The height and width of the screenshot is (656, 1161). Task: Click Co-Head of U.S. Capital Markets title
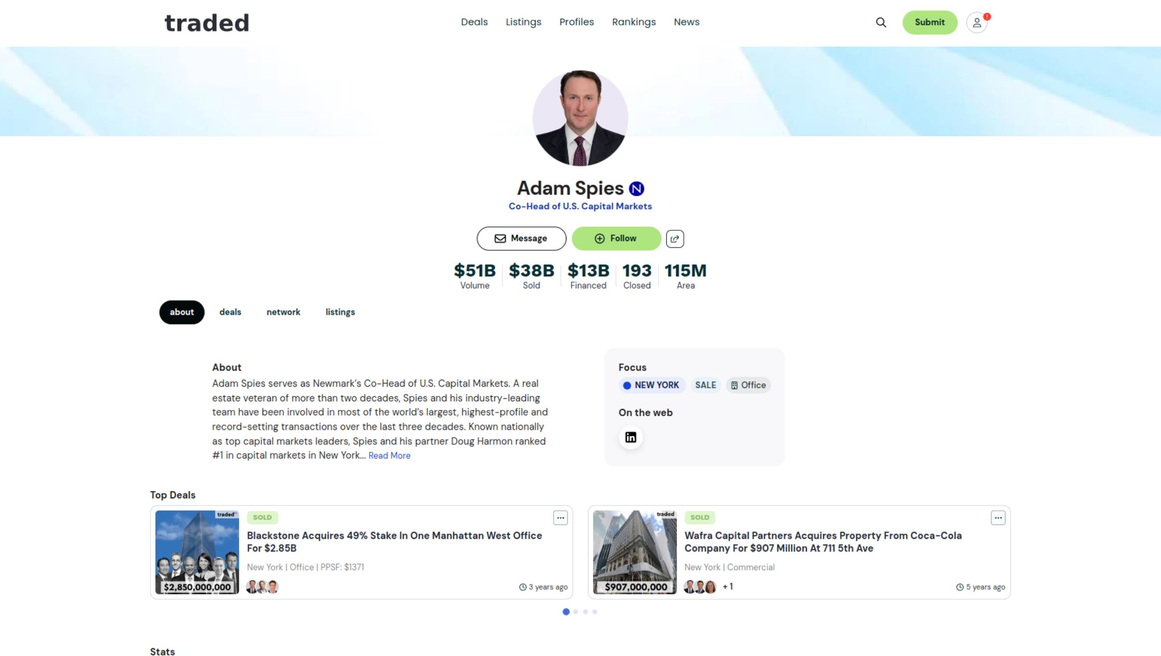click(x=580, y=207)
